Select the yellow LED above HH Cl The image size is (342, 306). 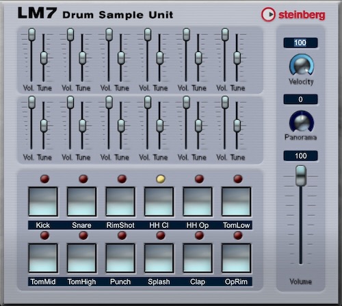[x=161, y=179]
